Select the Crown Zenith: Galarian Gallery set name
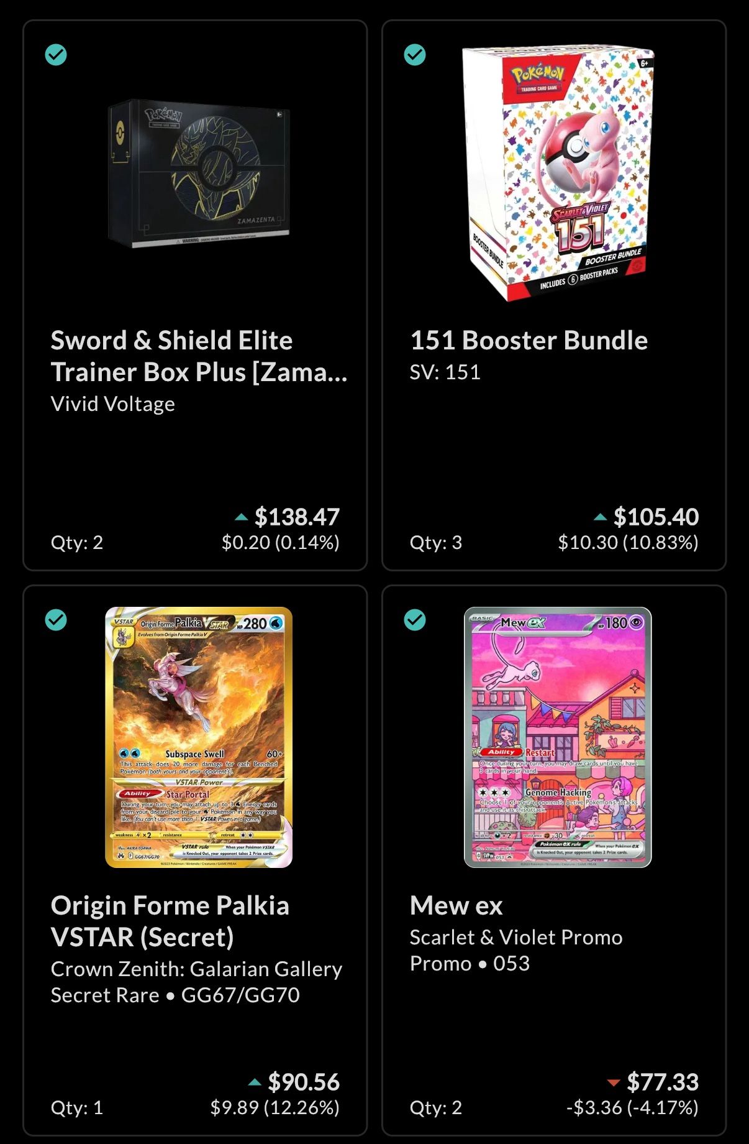The width and height of the screenshot is (749, 1144). click(196, 969)
